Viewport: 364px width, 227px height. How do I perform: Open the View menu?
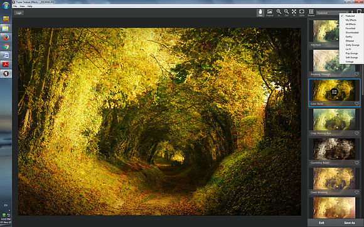point(22,6)
